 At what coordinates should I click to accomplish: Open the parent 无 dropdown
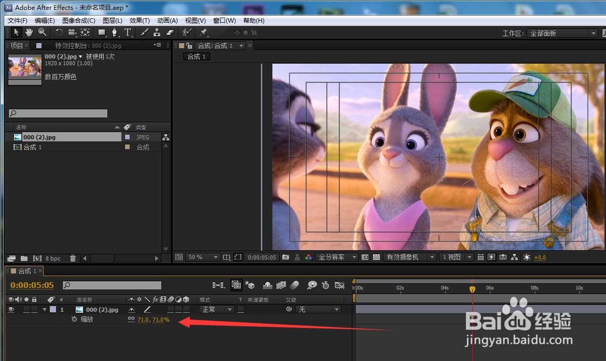pos(318,309)
